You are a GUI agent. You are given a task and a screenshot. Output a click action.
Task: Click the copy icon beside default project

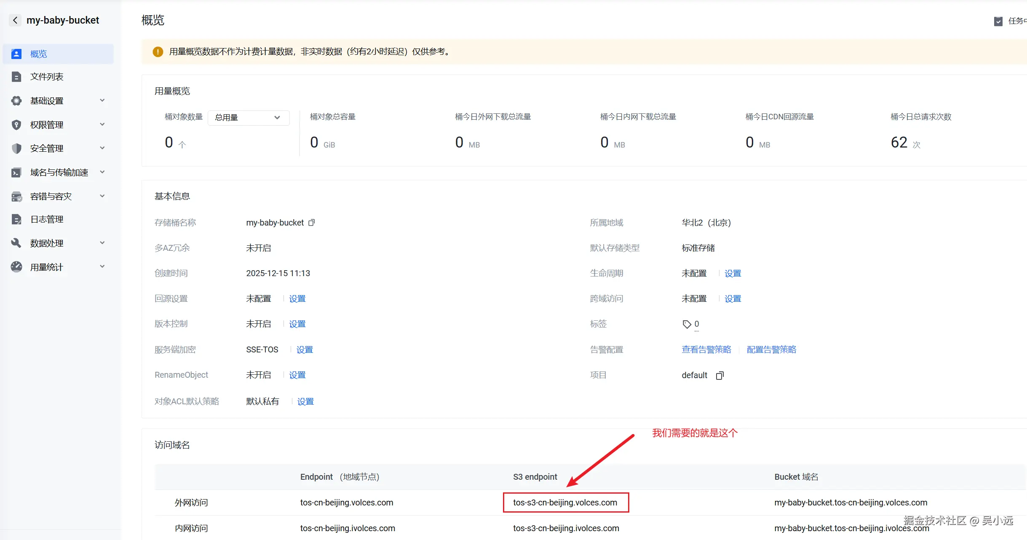[x=719, y=375]
